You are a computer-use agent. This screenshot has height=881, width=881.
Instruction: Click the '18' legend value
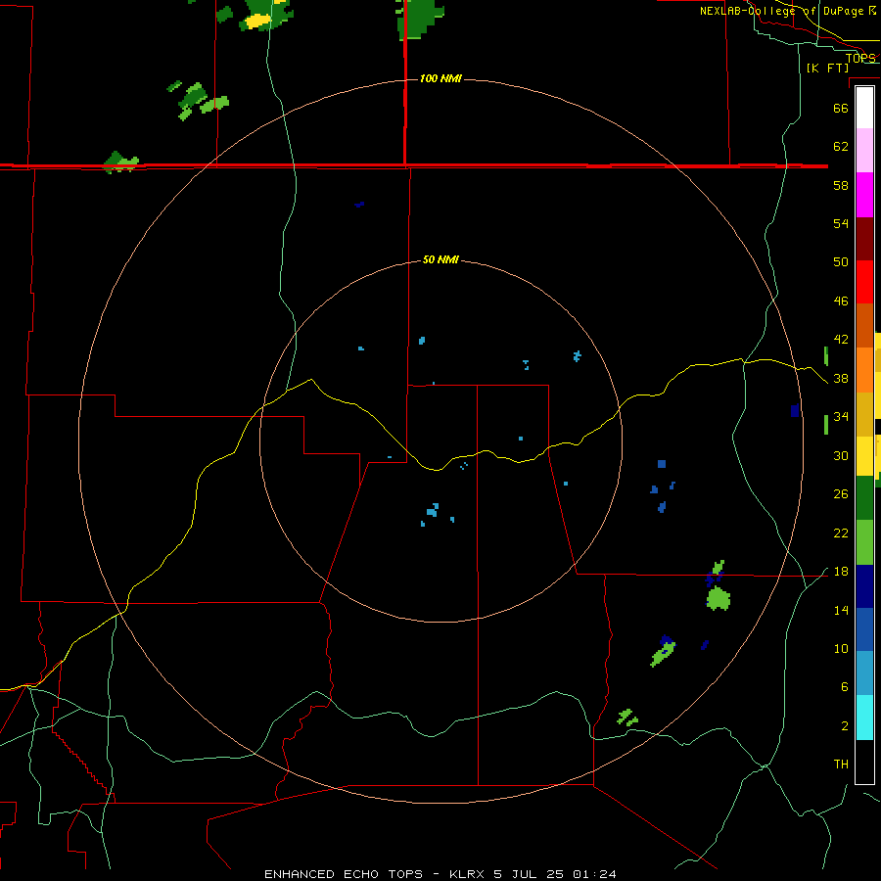841,572
